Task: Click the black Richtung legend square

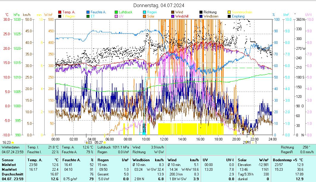Action: coord(201,12)
